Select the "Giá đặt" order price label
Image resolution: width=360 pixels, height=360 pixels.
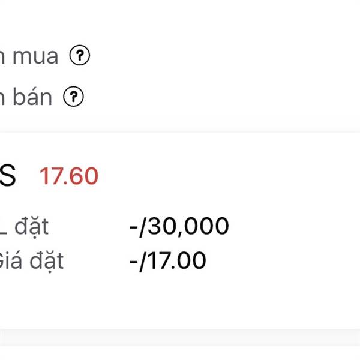[31, 261]
